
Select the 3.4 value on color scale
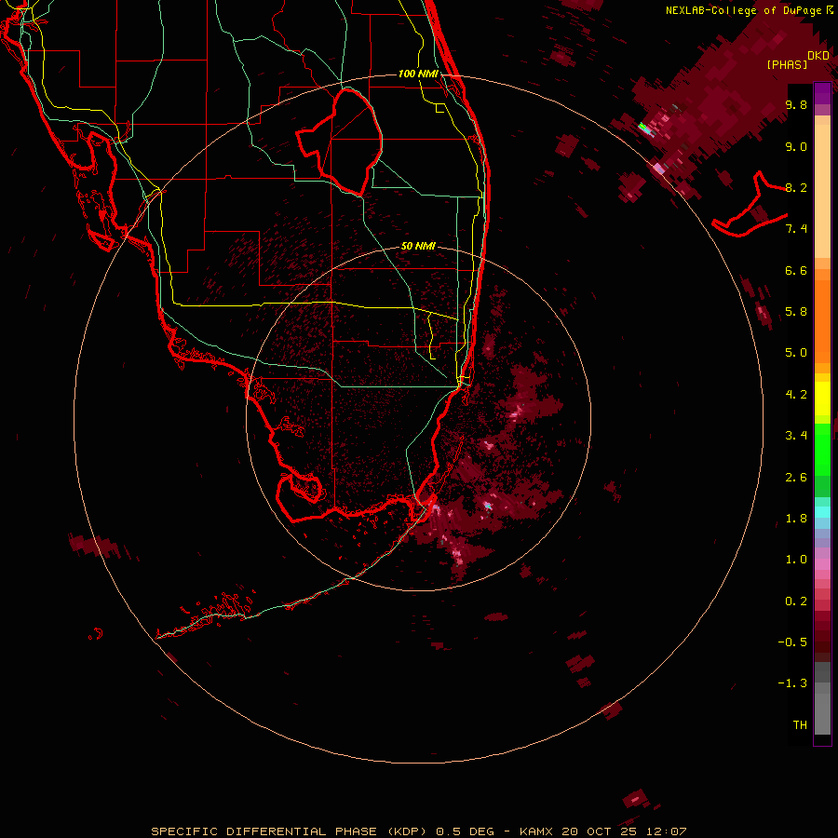point(796,436)
